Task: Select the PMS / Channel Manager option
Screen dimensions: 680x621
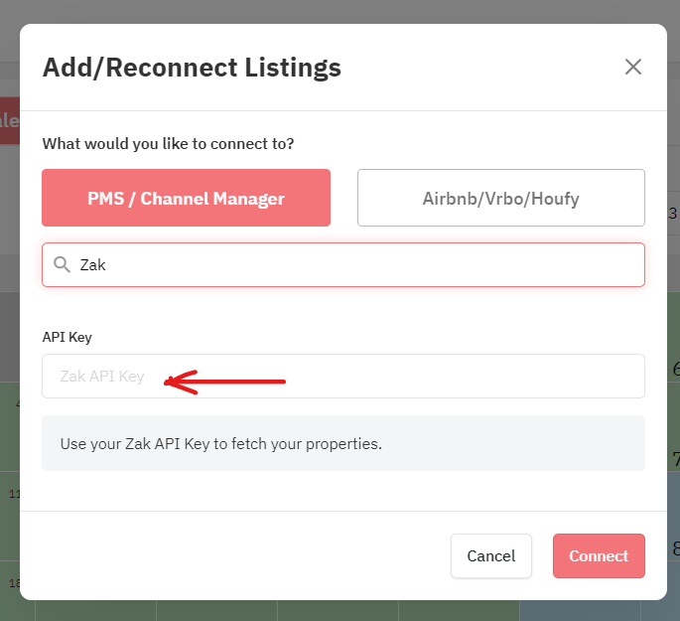Action: tap(186, 198)
